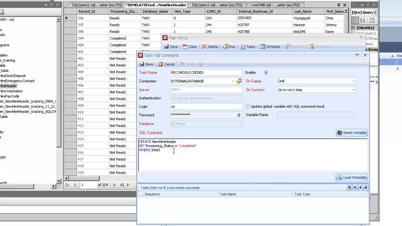The height and width of the screenshot is (226, 402).
Task: Show Properties categorized view
Action: point(355,20)
